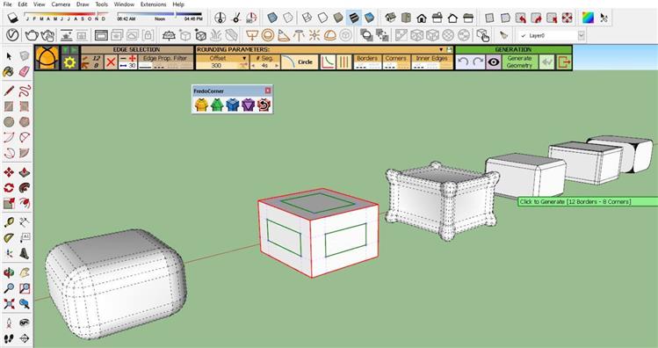Activate the Zoom magnifier tool
This screenshot has height=348, width=658.
coord(9,288)
